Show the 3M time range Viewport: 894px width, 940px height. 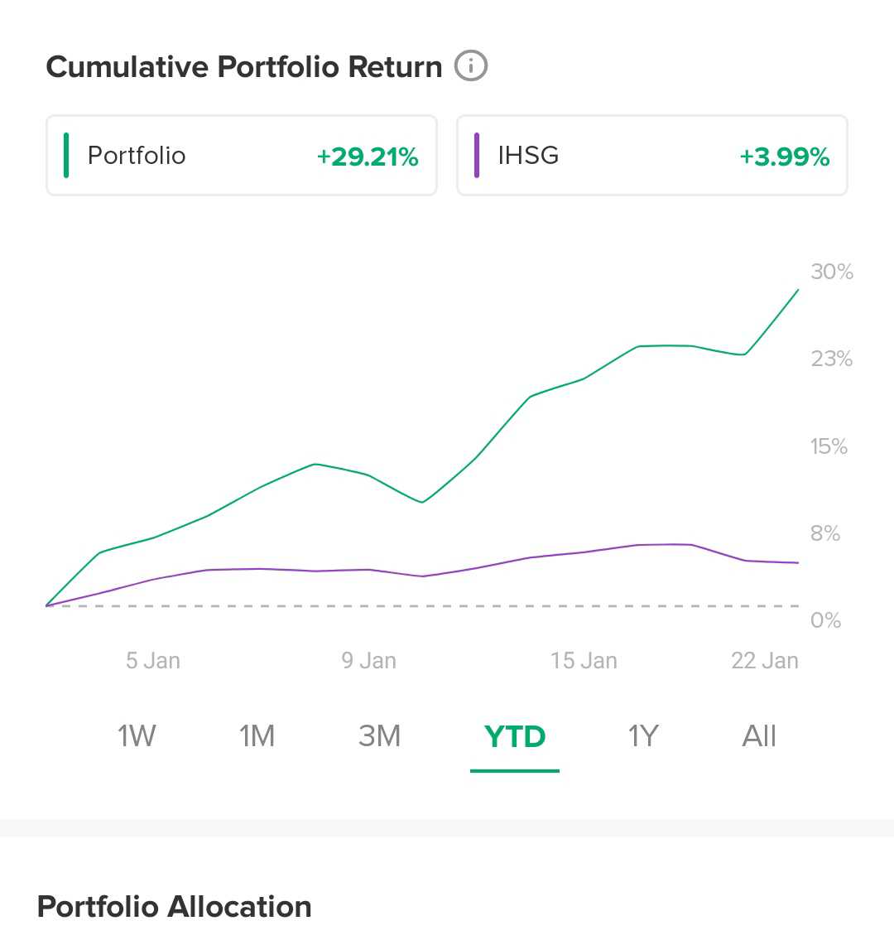coord(379,735)
